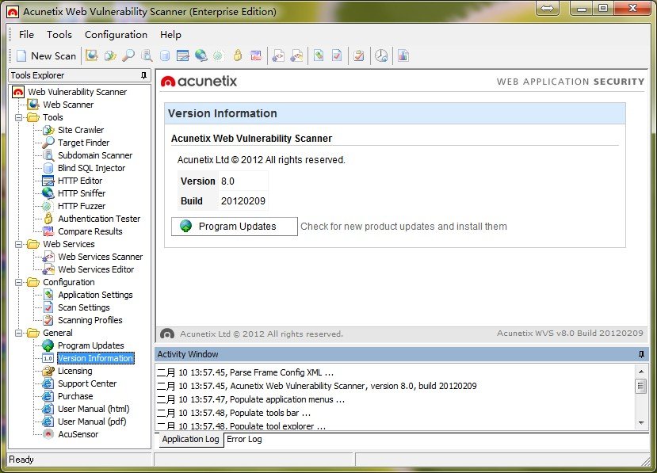
Task: Open the Scheduler clock toolbar icon
Action: coord(381,55)
